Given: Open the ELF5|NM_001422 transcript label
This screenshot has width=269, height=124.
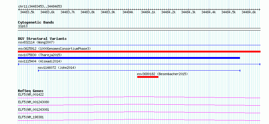Looking at the screenshot, I should pyautogui.click(x=31, y=94).
